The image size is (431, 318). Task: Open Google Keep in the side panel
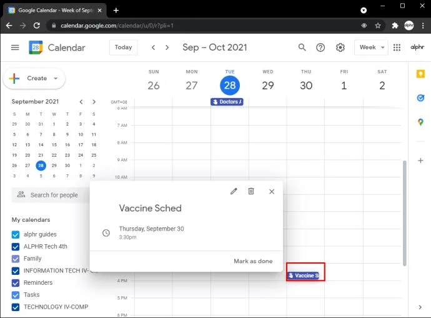click(420, 74)
